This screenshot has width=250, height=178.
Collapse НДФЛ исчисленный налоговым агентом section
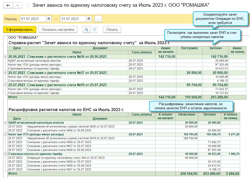5,123
